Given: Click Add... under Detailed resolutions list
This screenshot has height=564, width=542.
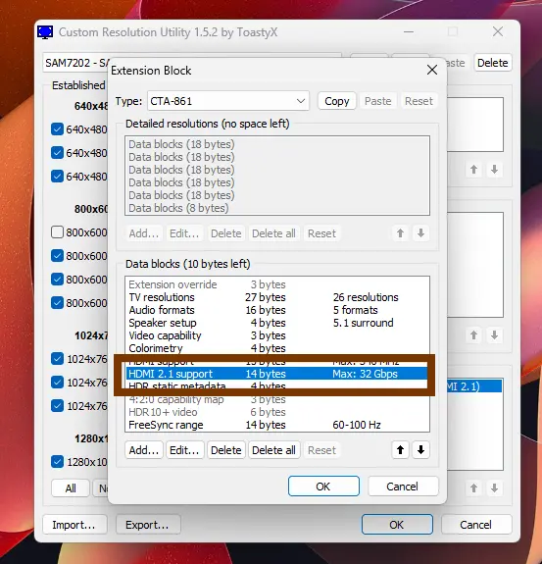Looking at the screenshot, I should [x=144, y=233].
